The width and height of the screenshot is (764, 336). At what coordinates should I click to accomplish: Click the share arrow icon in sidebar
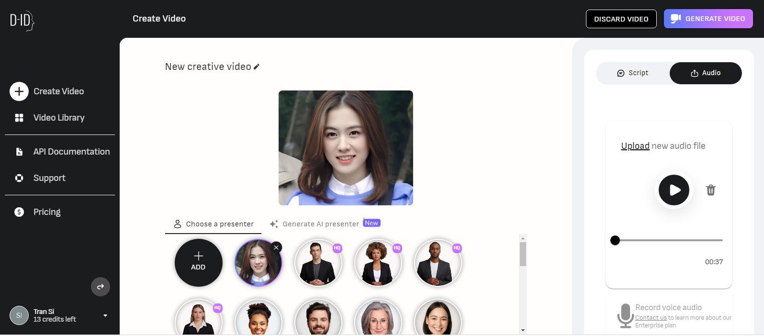tap(101, 287)
